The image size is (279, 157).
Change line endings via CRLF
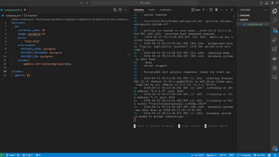231,155
